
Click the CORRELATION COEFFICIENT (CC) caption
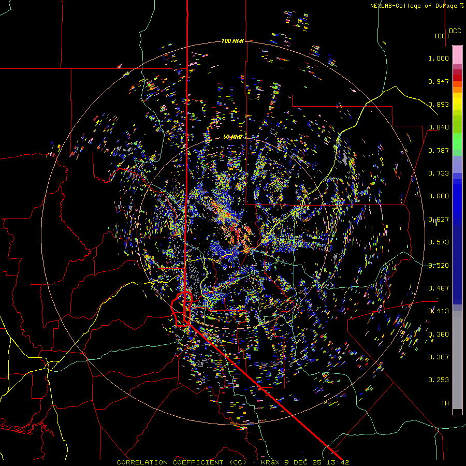click(182, 462)
